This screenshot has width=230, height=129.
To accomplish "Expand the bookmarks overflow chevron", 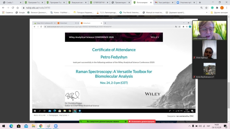I will pyautogui.click(x=207, y=13).
